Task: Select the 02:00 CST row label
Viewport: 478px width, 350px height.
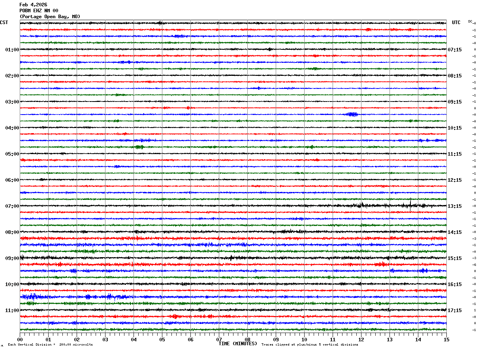Action: [12, 76]
